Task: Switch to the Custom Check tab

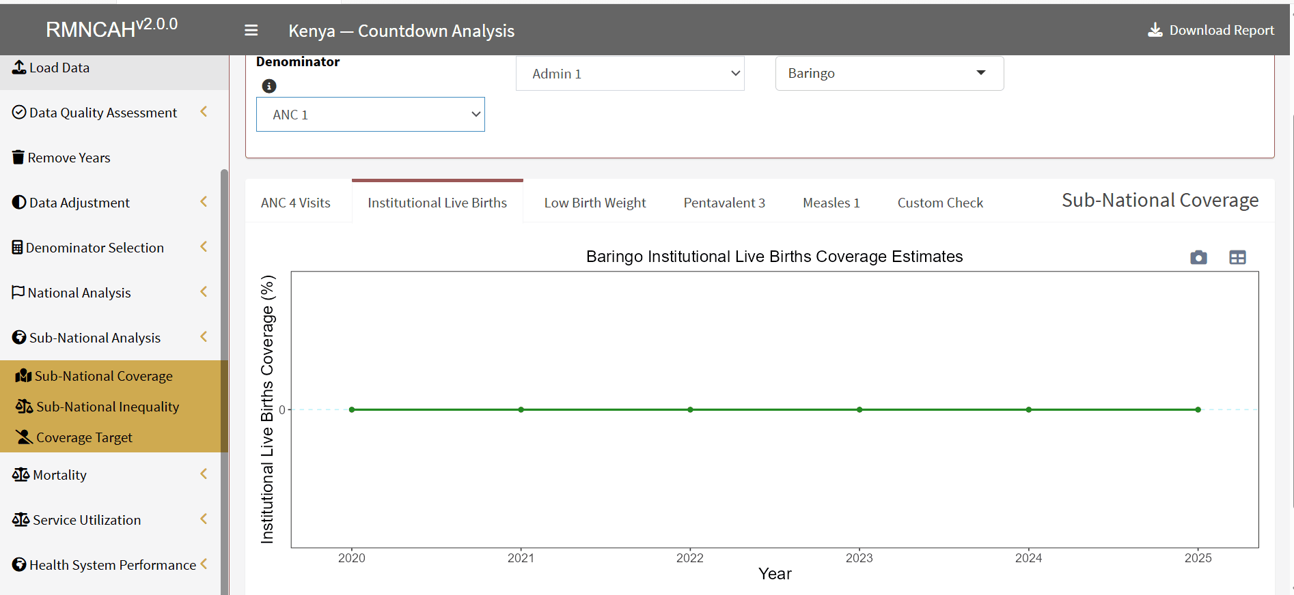Action: [x=940, y=203]
